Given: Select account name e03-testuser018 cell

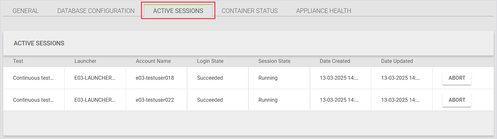Looking at the screenshot, I should (x=155, y=78).
